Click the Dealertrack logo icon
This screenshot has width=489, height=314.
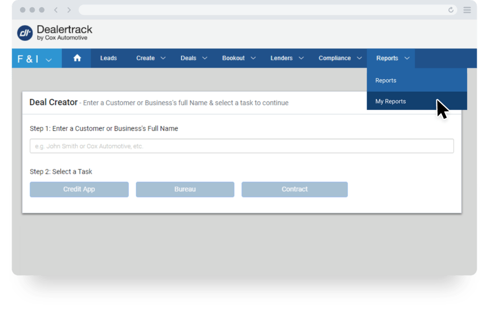(25, 33)
